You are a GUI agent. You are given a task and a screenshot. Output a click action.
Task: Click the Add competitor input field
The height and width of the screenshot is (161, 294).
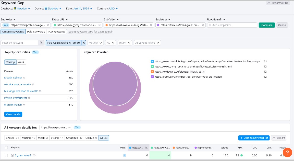[x=232, y=25]
